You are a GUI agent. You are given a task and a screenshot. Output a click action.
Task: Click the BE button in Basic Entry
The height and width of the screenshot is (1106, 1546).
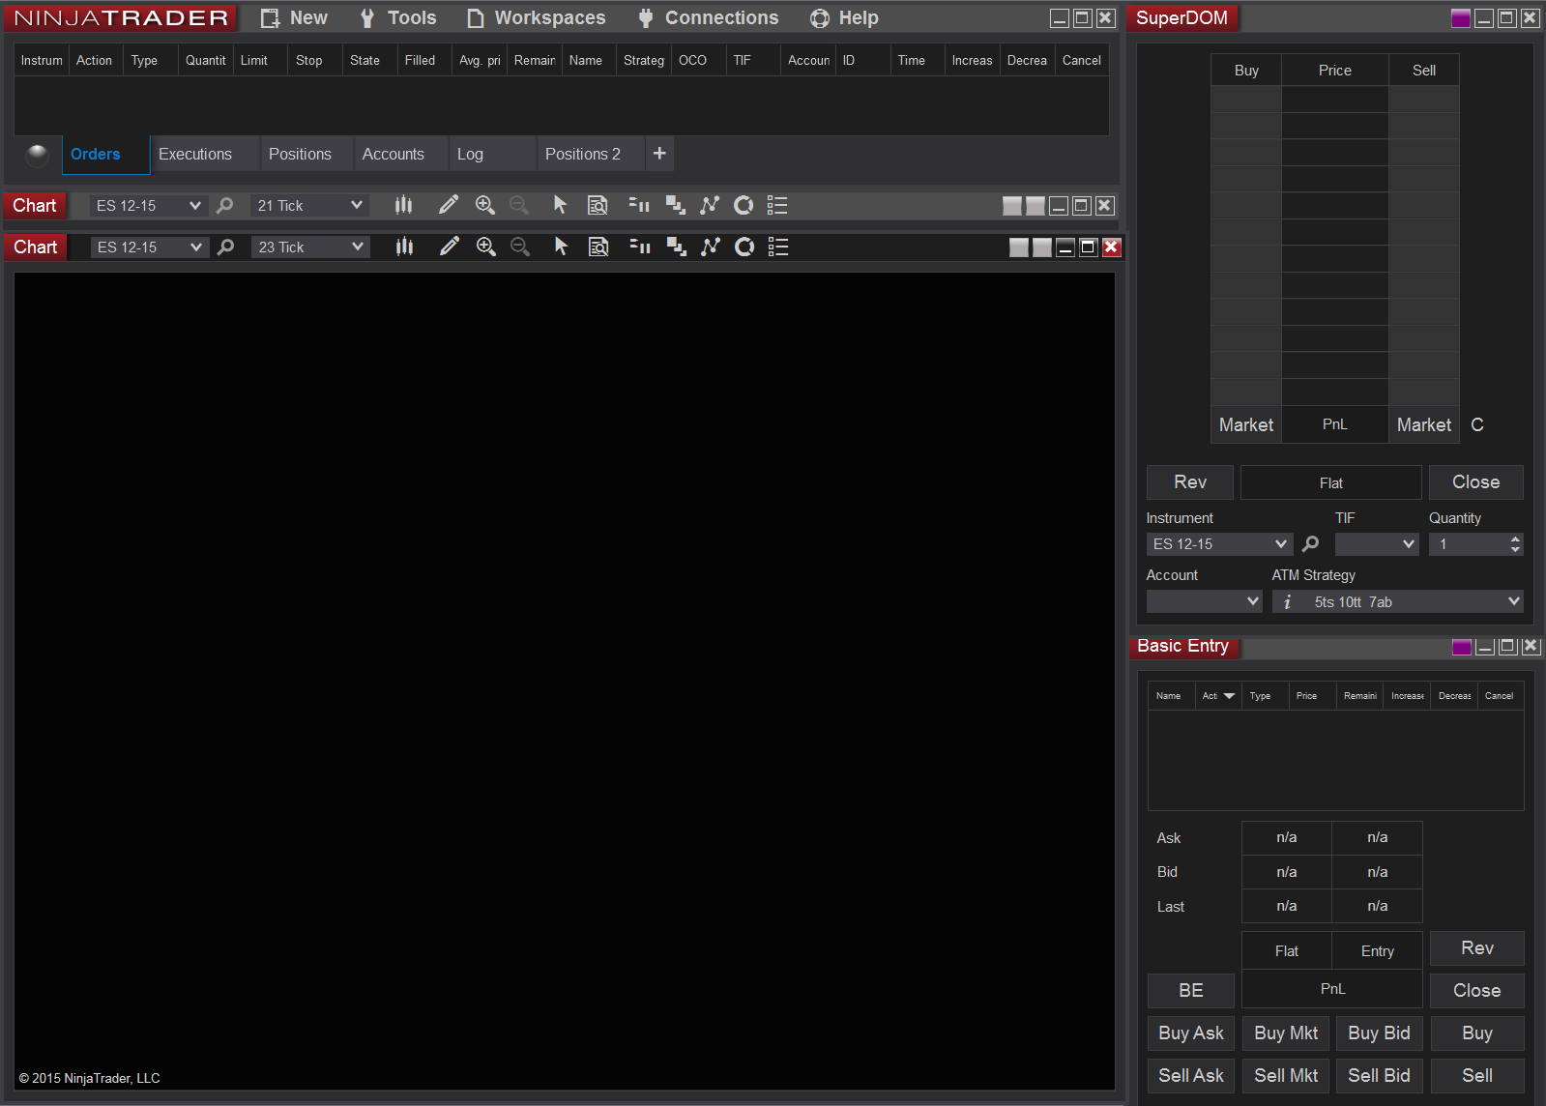(x=1191, y=991)
